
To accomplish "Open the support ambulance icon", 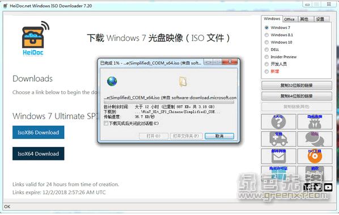I will point(278,139).
